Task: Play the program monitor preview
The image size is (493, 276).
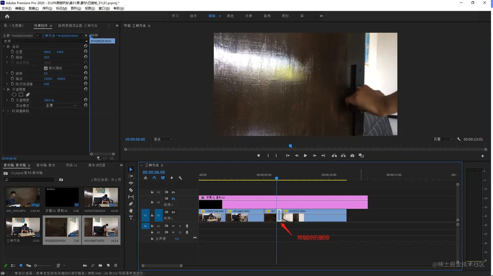Action: click(306, 156)
